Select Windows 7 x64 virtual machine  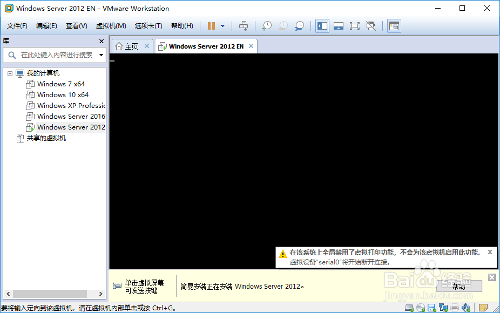[x=61, y=84]
